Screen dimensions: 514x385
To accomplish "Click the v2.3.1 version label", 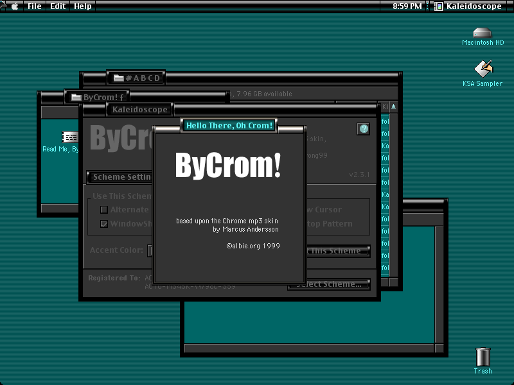I will click(359, 175).
